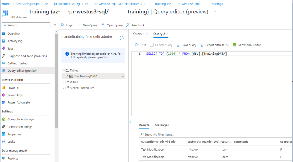Open more options ellipsis in page header
Image resolution: width=293 pixels, height=162 pixels.
click(x=216, y=12)
